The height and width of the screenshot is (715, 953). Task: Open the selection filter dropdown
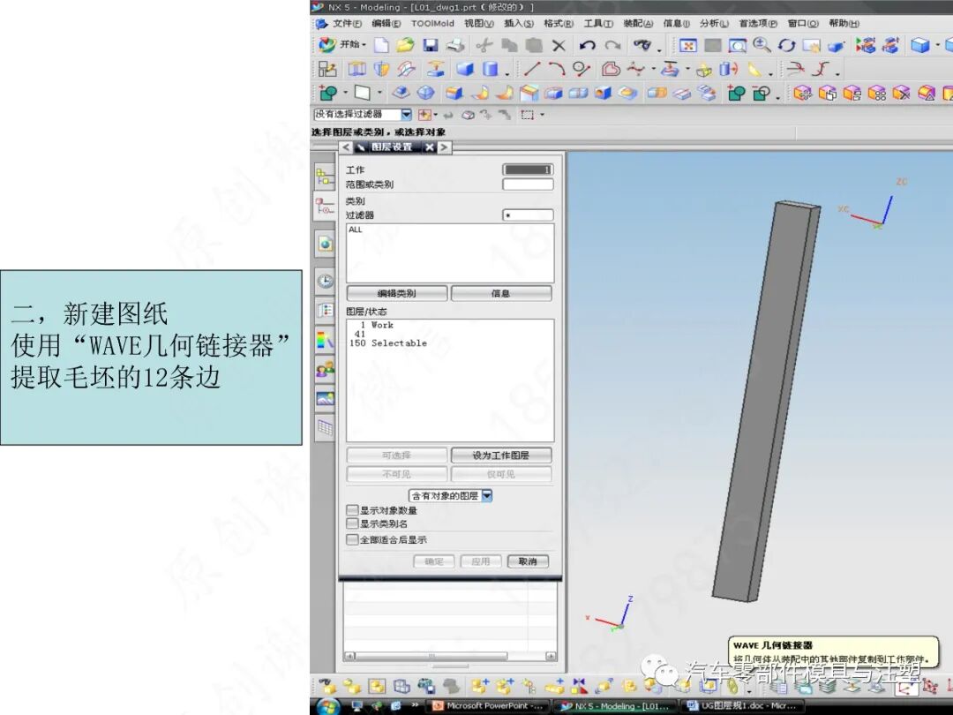pyautogui.click(x=407, y=114)
